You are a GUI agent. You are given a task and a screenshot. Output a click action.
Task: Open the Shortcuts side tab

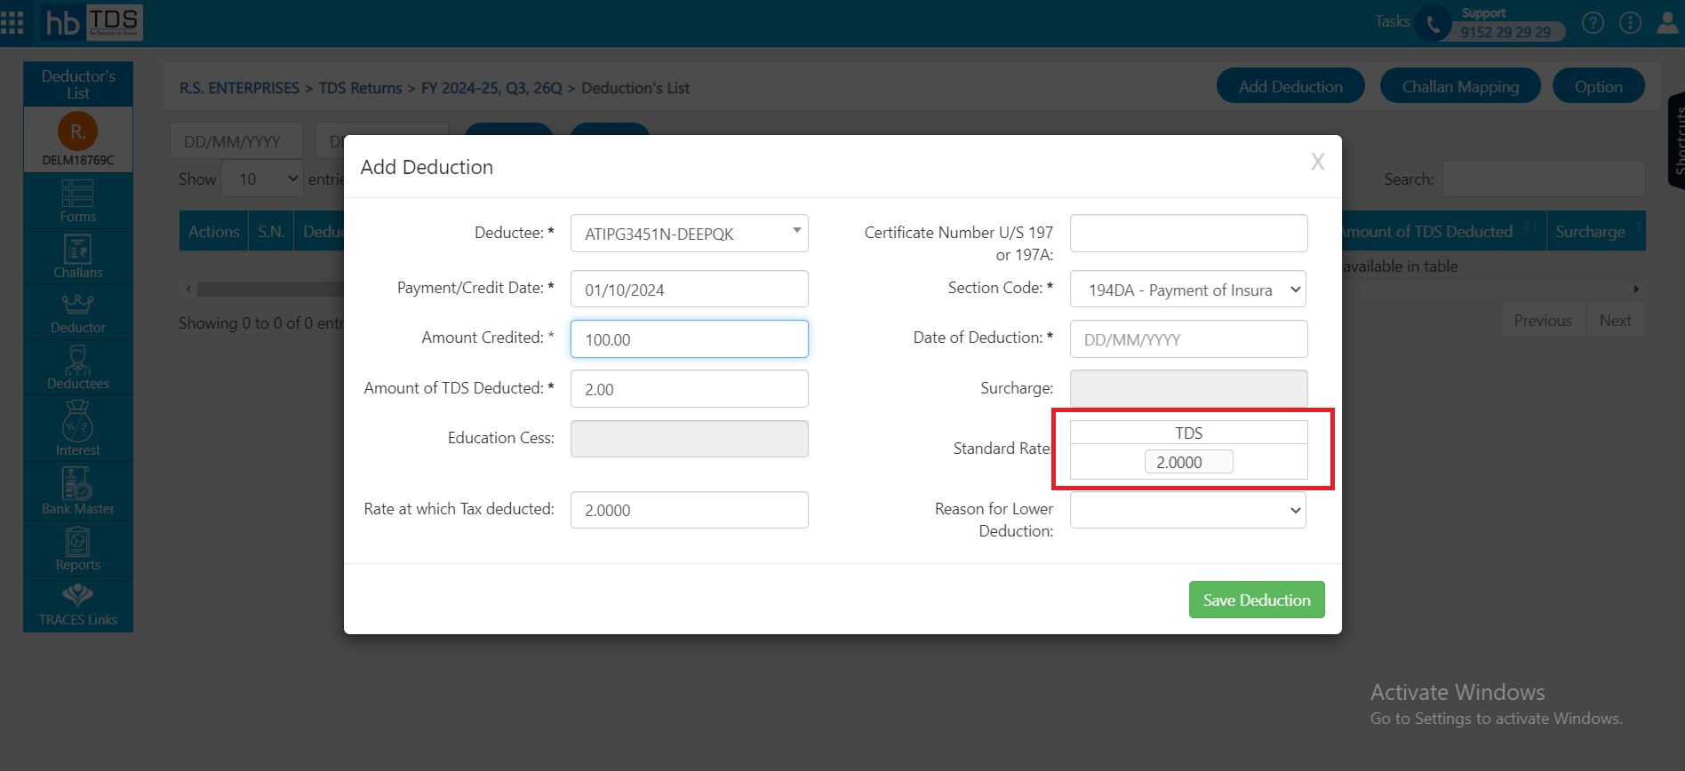tap(1677, 140)
